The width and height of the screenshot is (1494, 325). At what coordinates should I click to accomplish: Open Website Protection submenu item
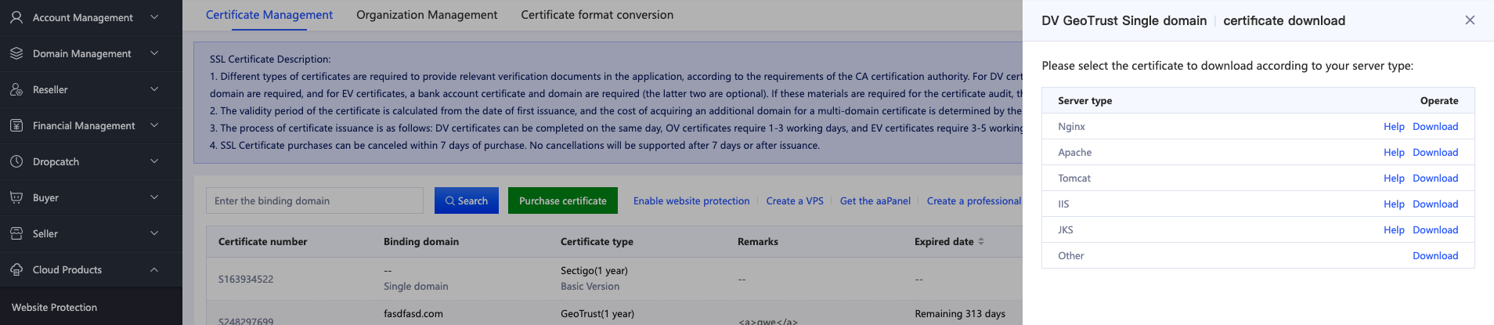55,307
